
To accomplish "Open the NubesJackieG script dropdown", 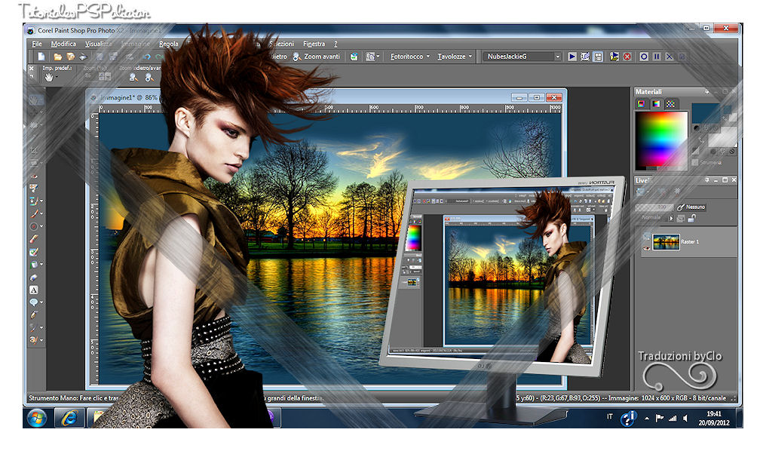I will [x=557, y=57].
